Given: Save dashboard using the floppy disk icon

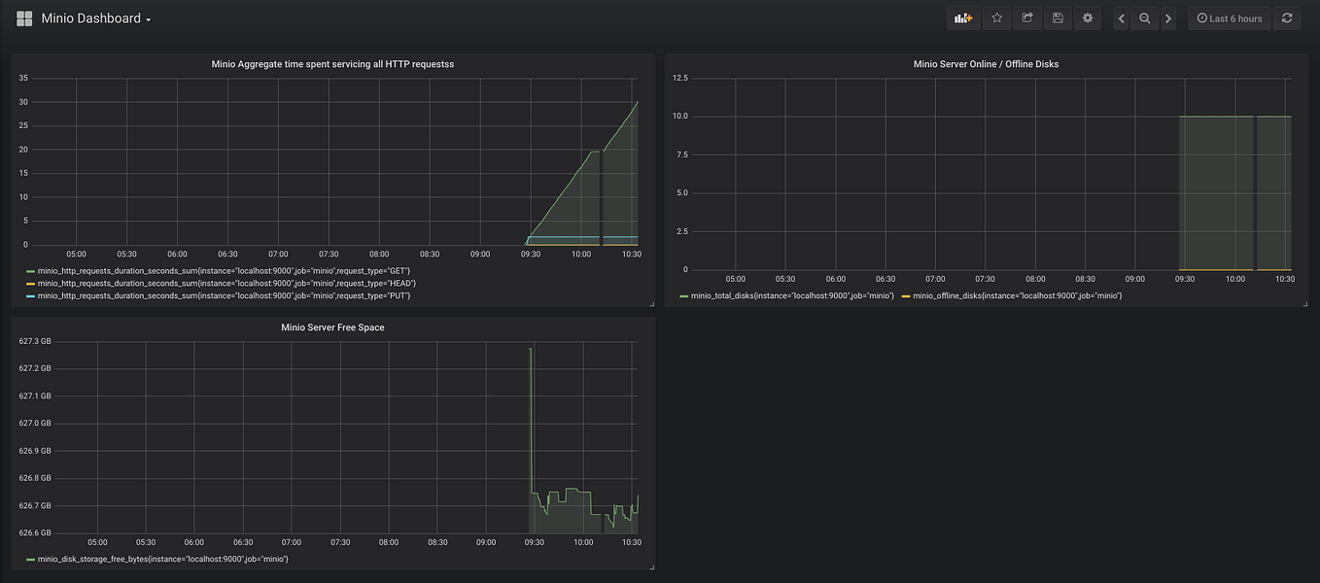Looking at the screenshot, I should 1057,18.
